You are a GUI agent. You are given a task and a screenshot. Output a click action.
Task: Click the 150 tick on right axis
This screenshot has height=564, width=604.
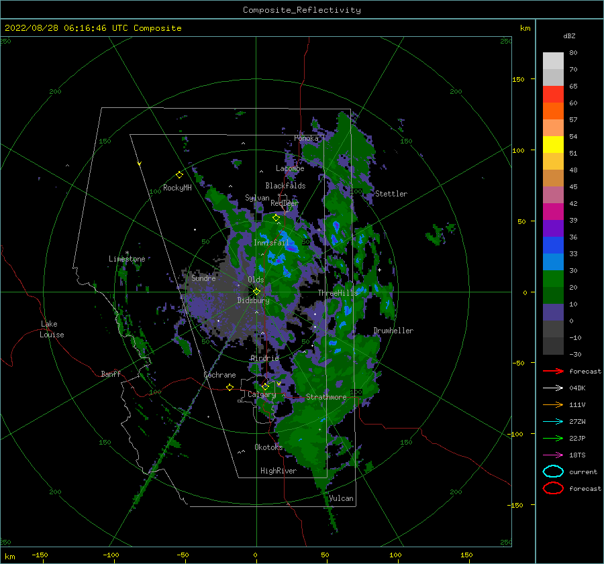click(x=518, y=79)
